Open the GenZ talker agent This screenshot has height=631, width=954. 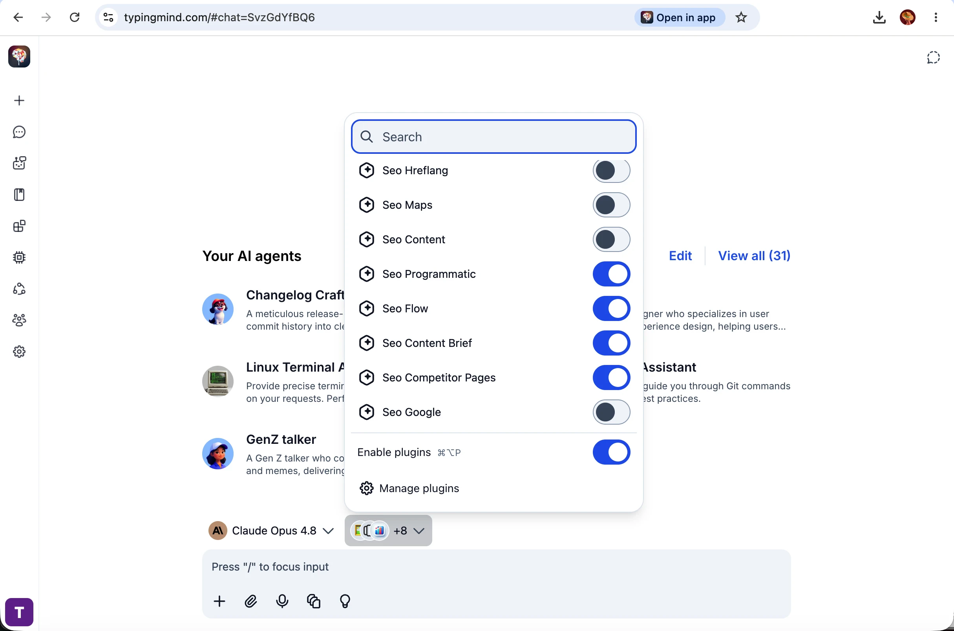pyautogui.click(x=281, y=440)
